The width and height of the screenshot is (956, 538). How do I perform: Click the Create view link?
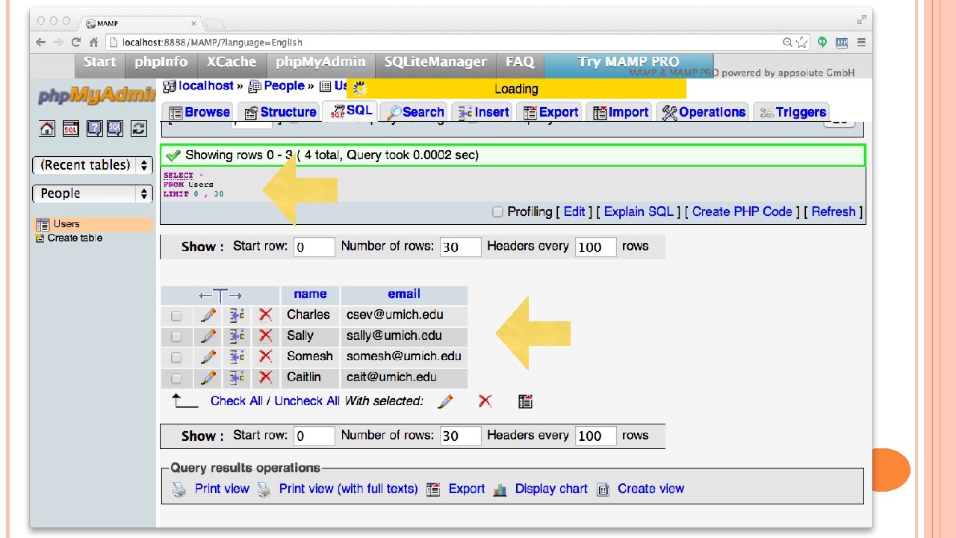point(651,489)
